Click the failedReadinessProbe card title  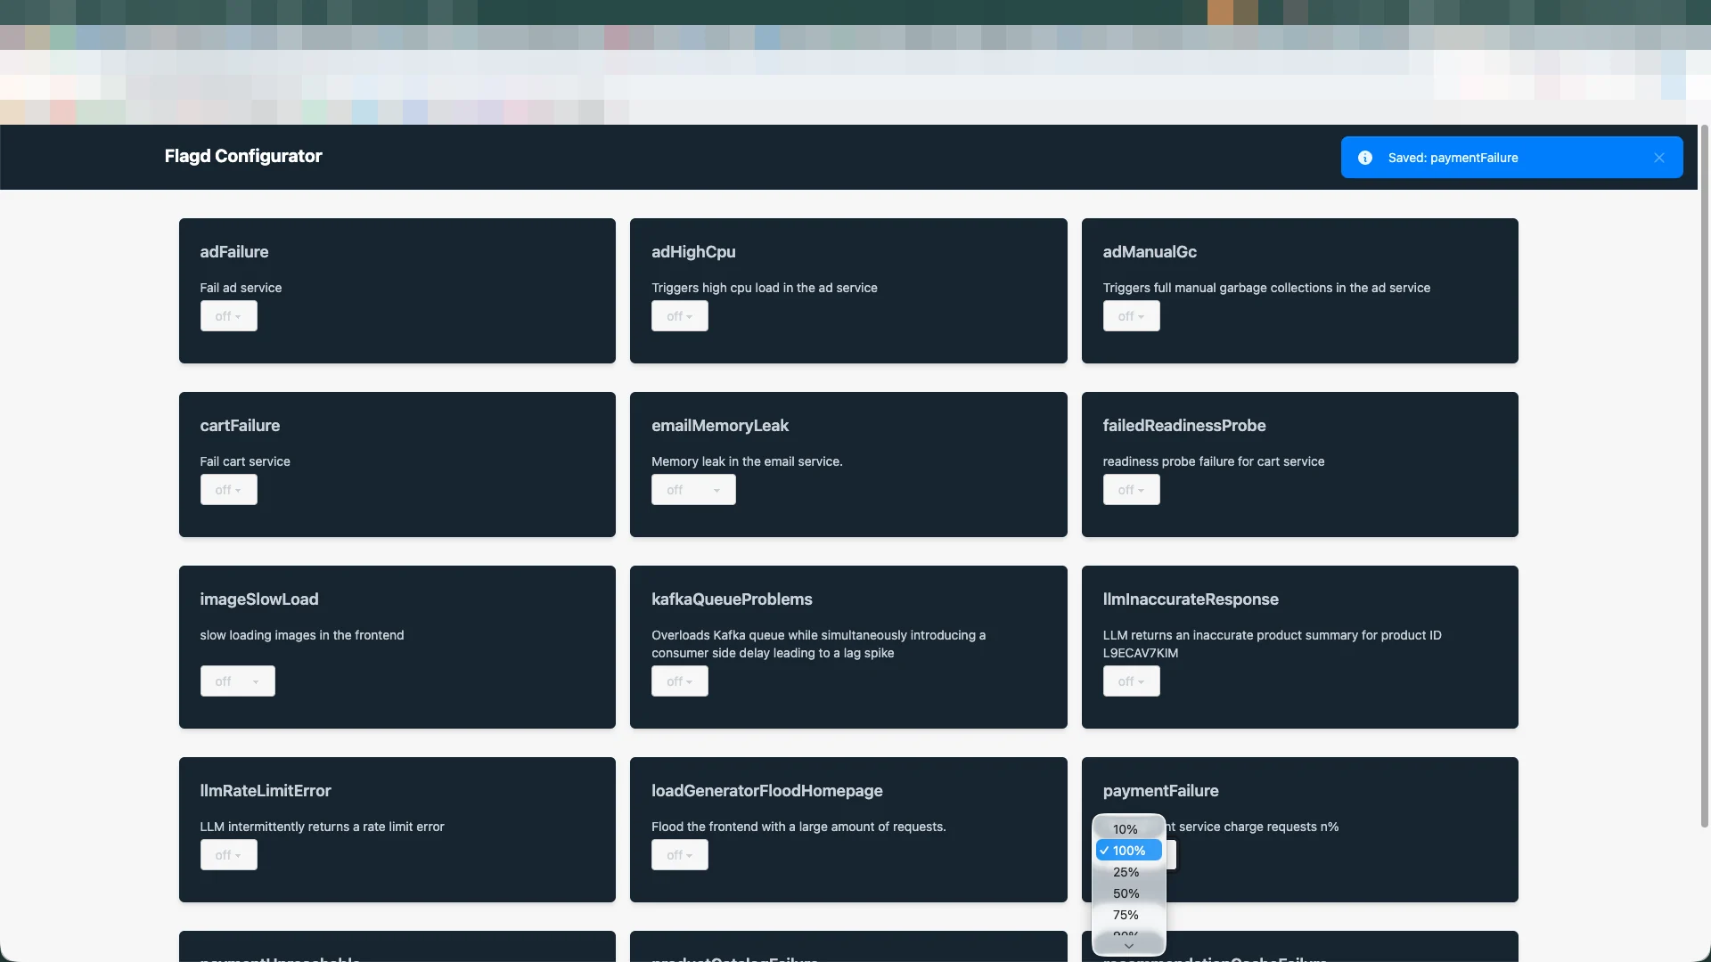coord(1184,426)
